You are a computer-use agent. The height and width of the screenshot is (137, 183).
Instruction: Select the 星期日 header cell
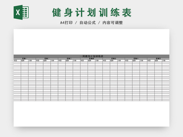point(158,59)
